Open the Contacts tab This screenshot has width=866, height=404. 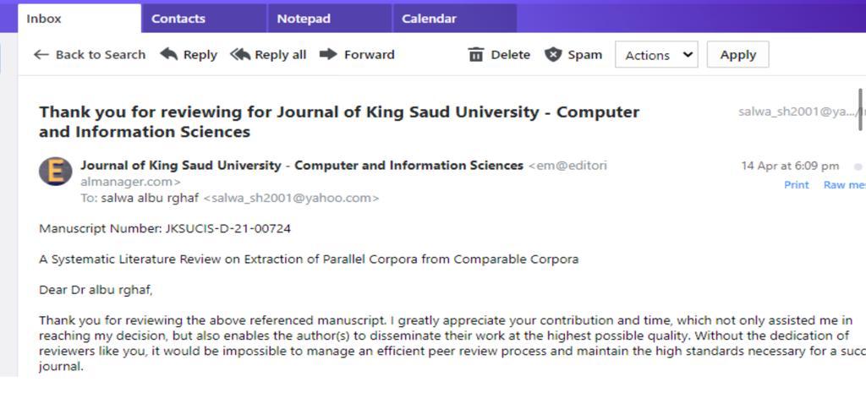pyautogui.click(x=178, y=19)
